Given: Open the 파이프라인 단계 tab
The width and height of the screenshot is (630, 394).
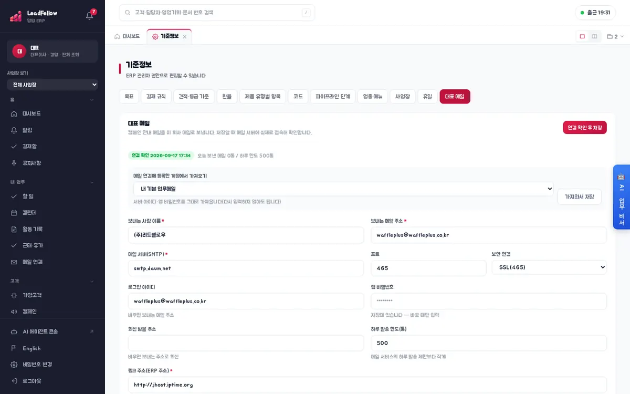Looking at the screenshot, I should tap(333, 97).
